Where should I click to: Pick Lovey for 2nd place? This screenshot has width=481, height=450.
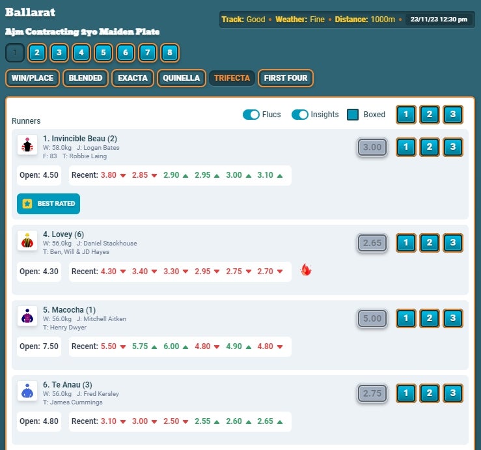[429, 243]
